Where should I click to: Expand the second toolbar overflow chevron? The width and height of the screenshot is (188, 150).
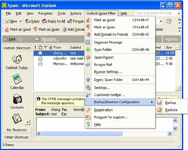[179, 30]
